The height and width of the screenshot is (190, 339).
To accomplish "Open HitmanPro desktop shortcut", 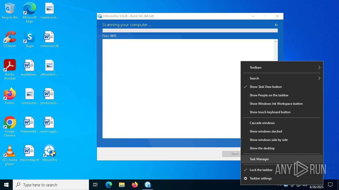I will tap(49, 154).
